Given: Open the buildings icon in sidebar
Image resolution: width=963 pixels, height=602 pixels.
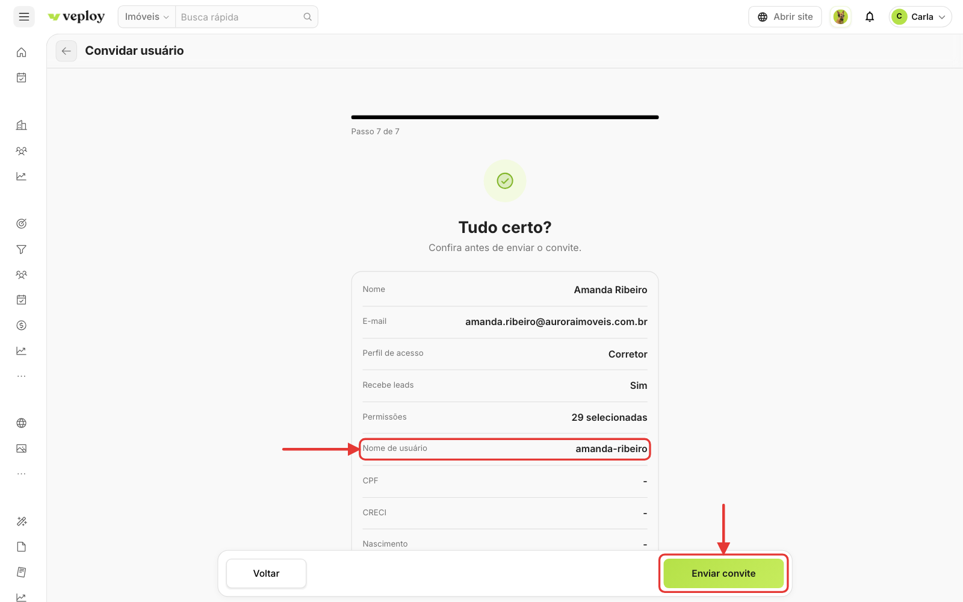Looking at the screenshot, I should (22, 125).
